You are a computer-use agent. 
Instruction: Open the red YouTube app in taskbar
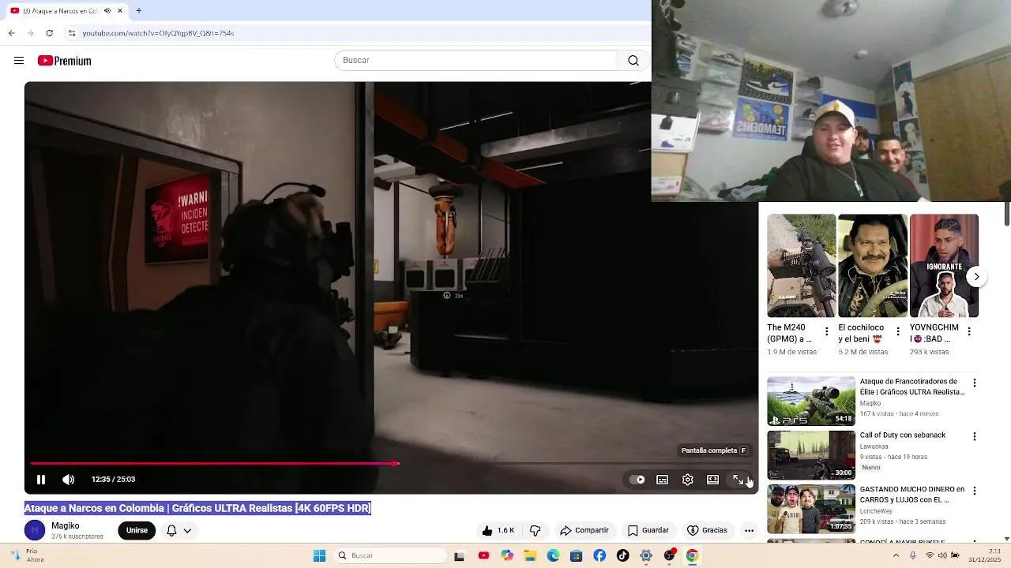(483, 555)
